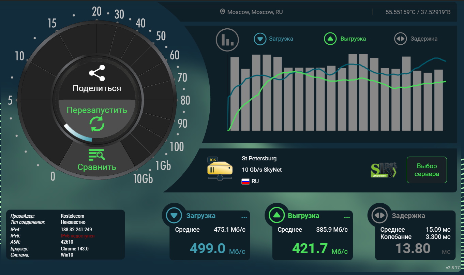Click the down arrow icon in the Загрузка result card

[x=174, y=216]
